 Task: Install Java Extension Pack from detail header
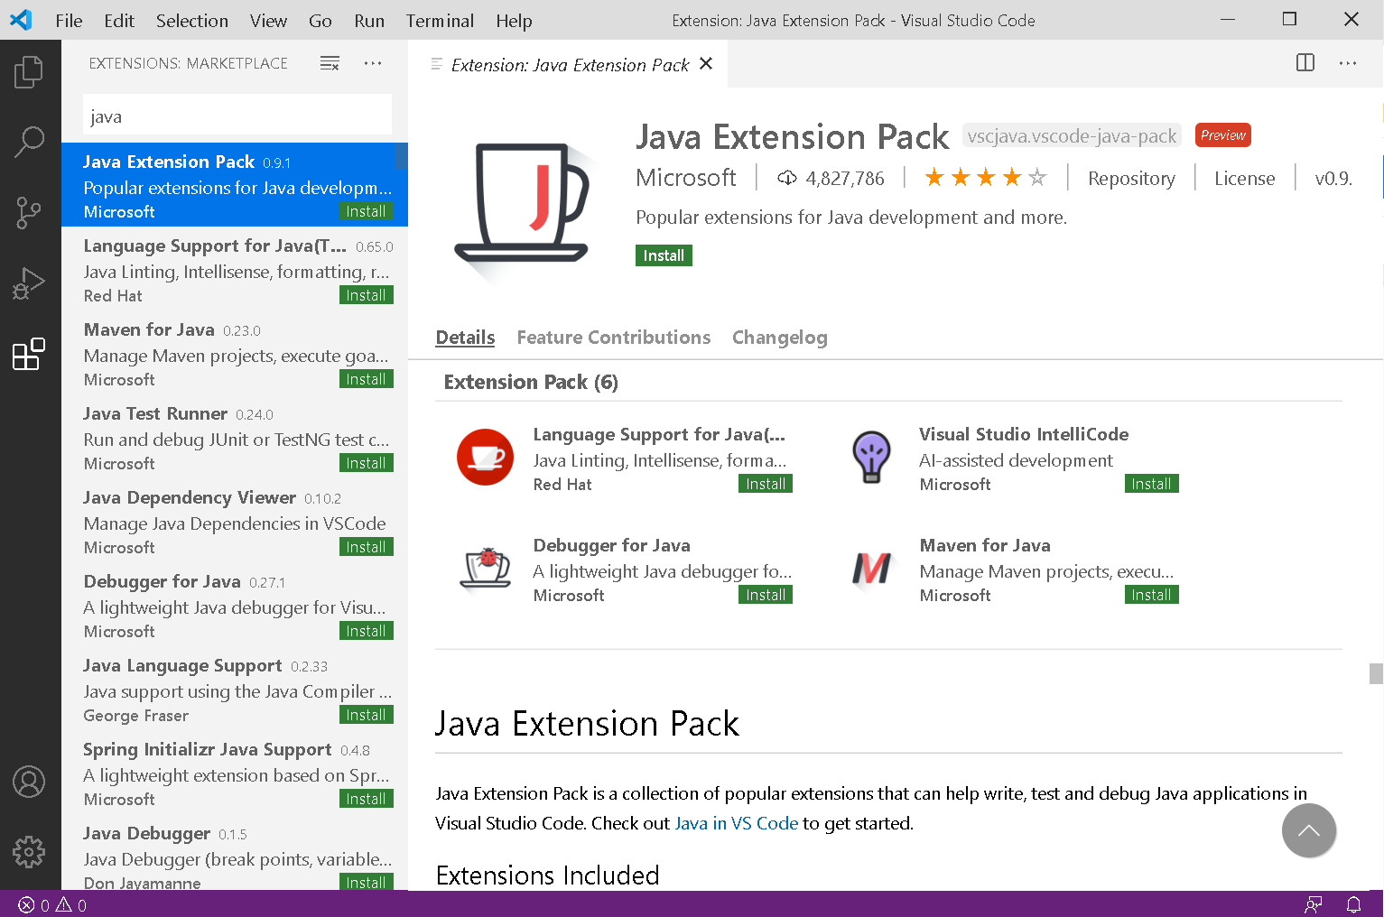click(x=664, y=255)
